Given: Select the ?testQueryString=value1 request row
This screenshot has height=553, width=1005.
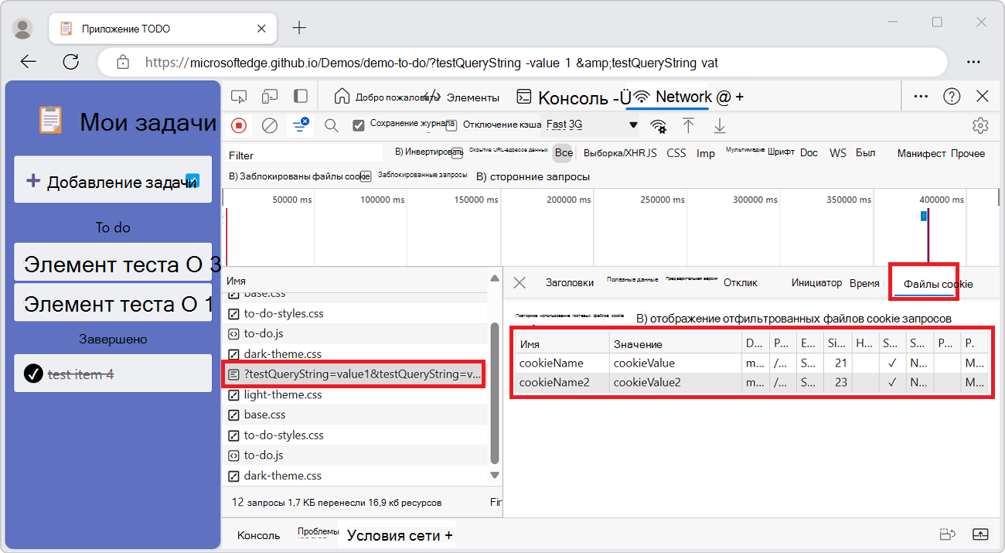Looking at the screenshot, I should (x=356, y=374).
